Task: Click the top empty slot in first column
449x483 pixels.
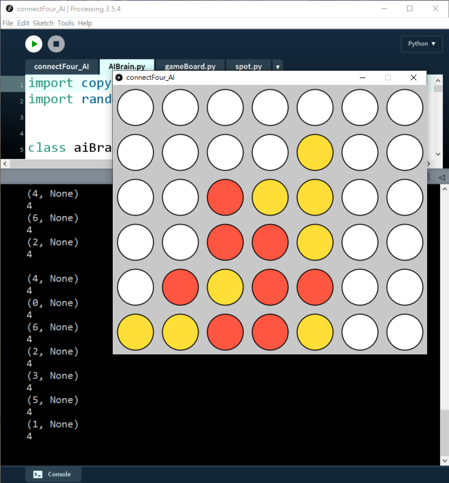Action: (x=135, y=107)
